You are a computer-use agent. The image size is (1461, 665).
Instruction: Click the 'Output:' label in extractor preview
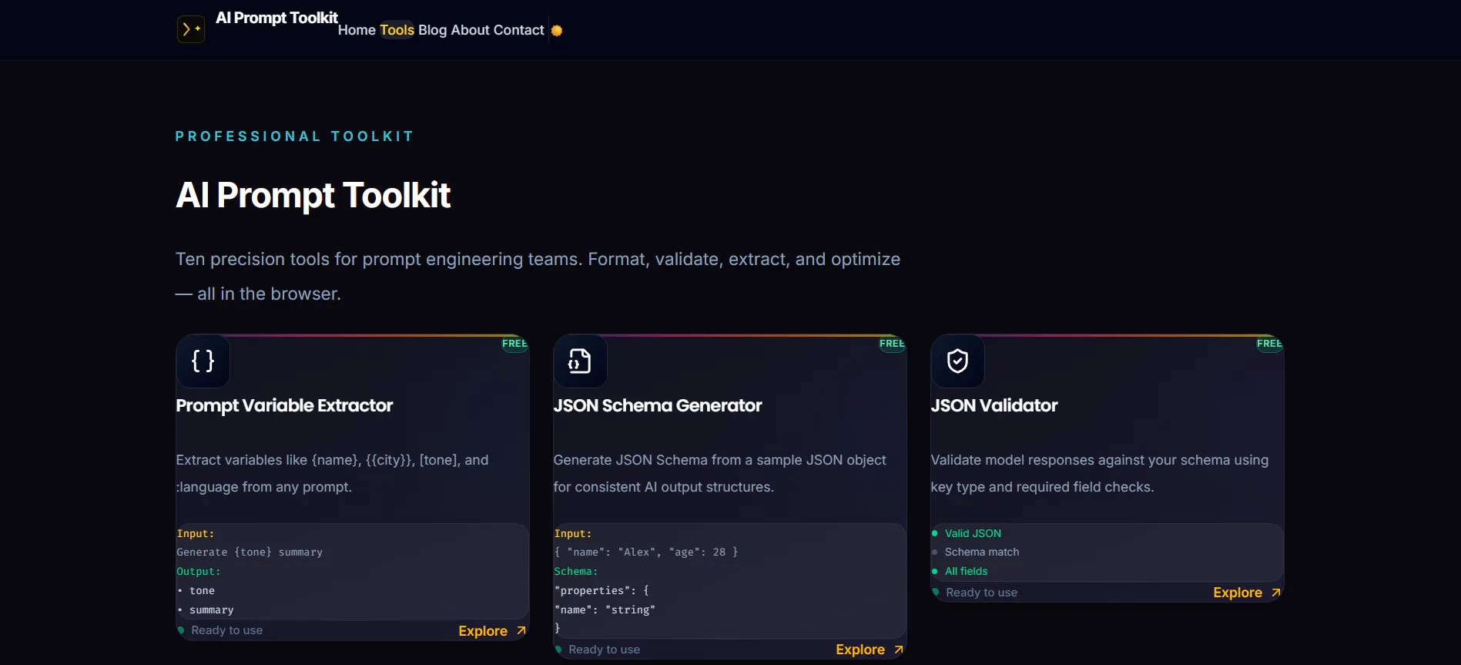coord(199,571)
